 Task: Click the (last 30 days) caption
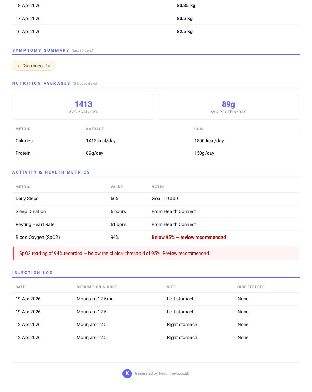(82, 50)
